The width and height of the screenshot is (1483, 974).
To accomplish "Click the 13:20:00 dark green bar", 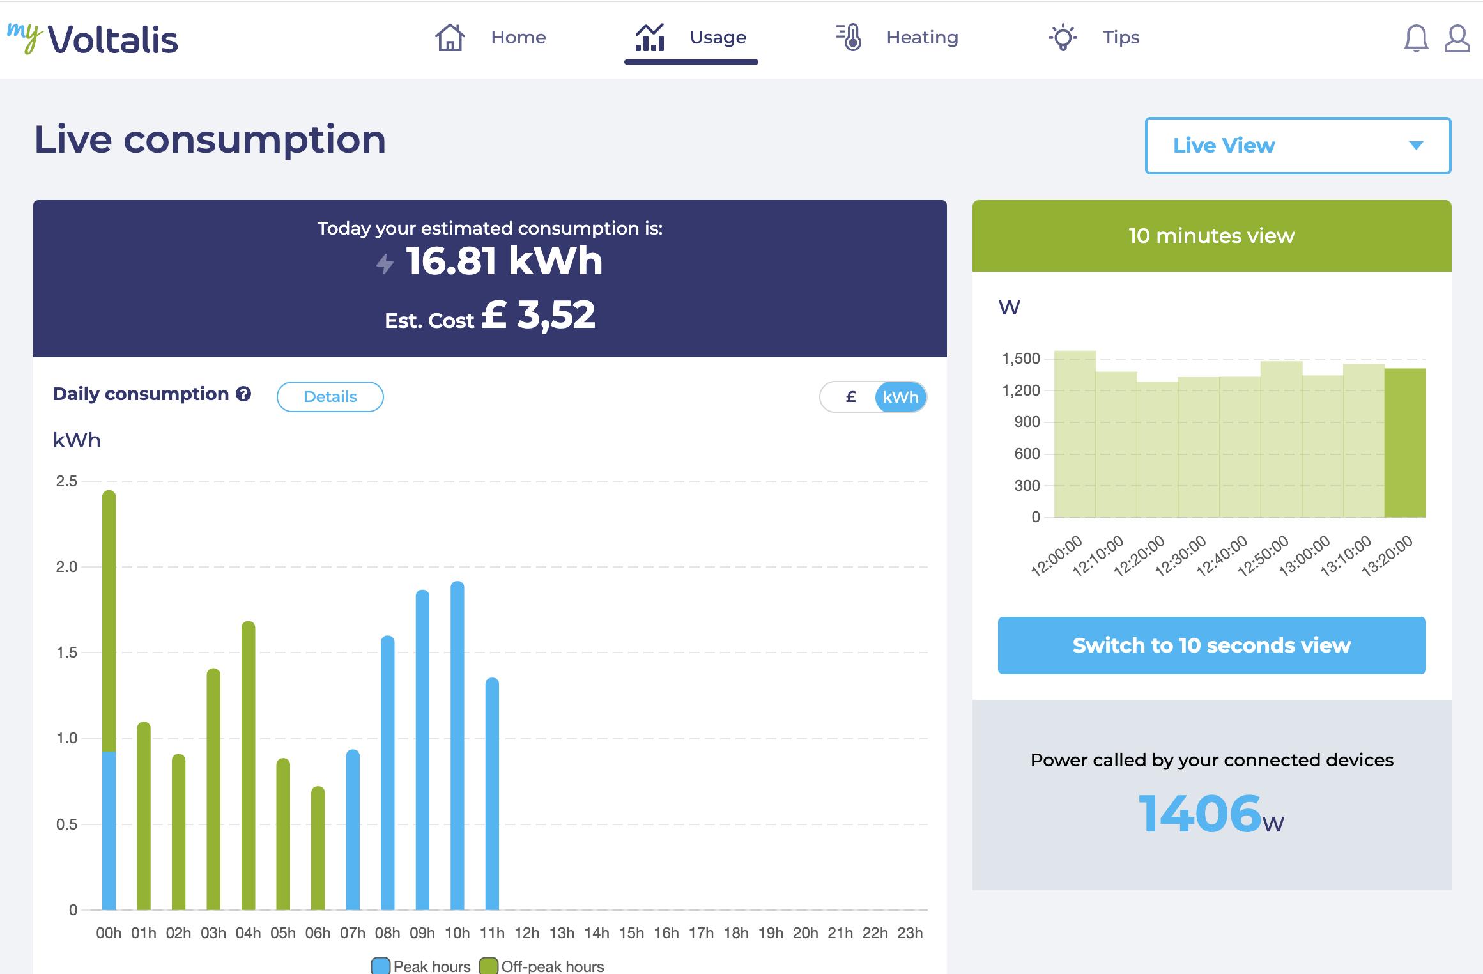I will click(x=1405, y=442).
